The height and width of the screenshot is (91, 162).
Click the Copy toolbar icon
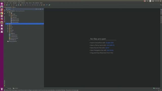tap(18, 5)
